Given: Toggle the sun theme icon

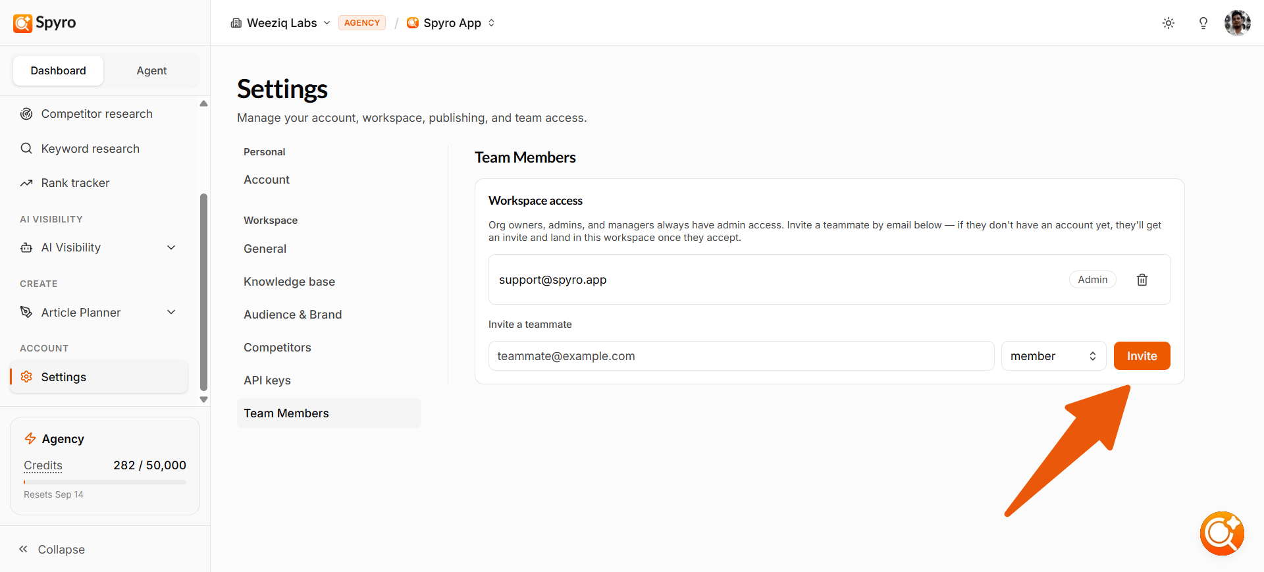Looking at the screenshot, I should click(x=1169, y=23).
